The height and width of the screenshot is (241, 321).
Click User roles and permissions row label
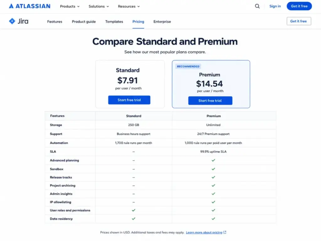tap(70, 210)
